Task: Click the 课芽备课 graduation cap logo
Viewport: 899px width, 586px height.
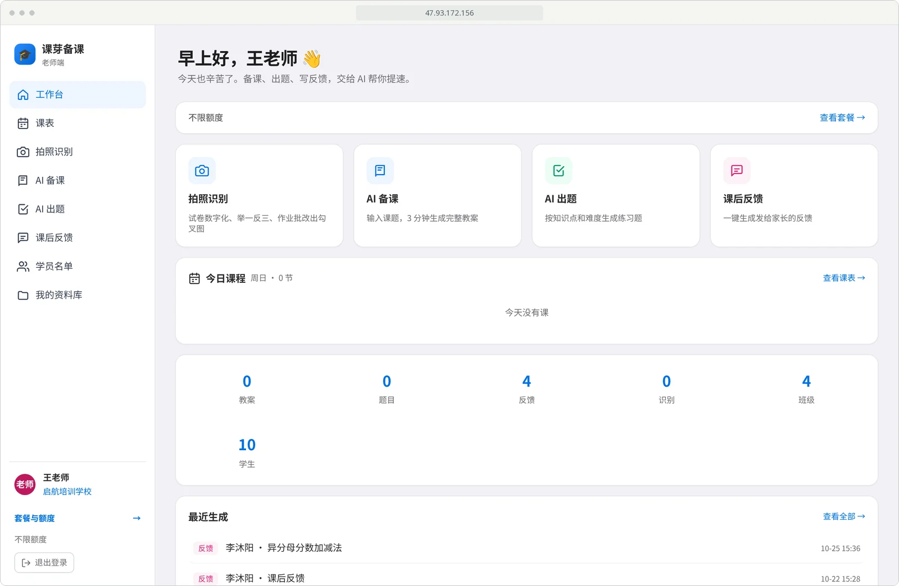Action: (25, 54)
